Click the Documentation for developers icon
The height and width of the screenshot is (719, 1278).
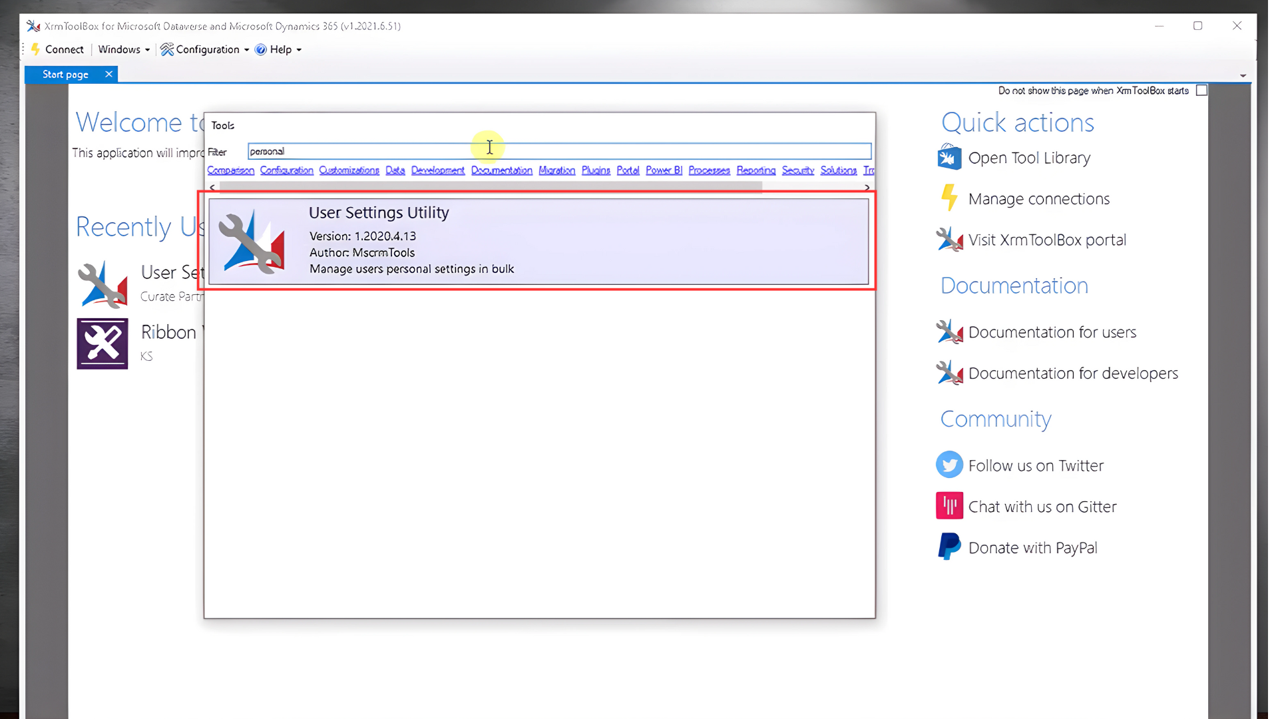pos(949,373)
